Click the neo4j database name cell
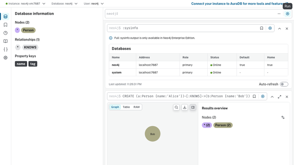 click(x=115, y=65)
